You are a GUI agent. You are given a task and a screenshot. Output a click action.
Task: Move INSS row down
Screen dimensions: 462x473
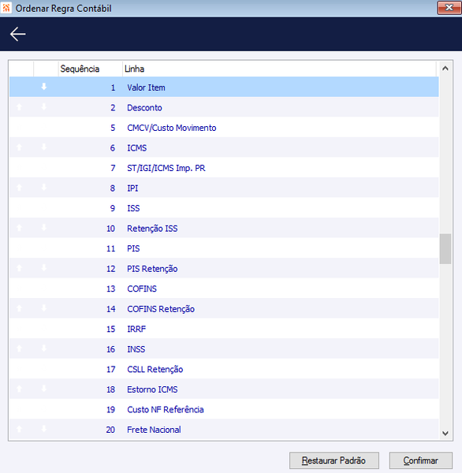44,348
